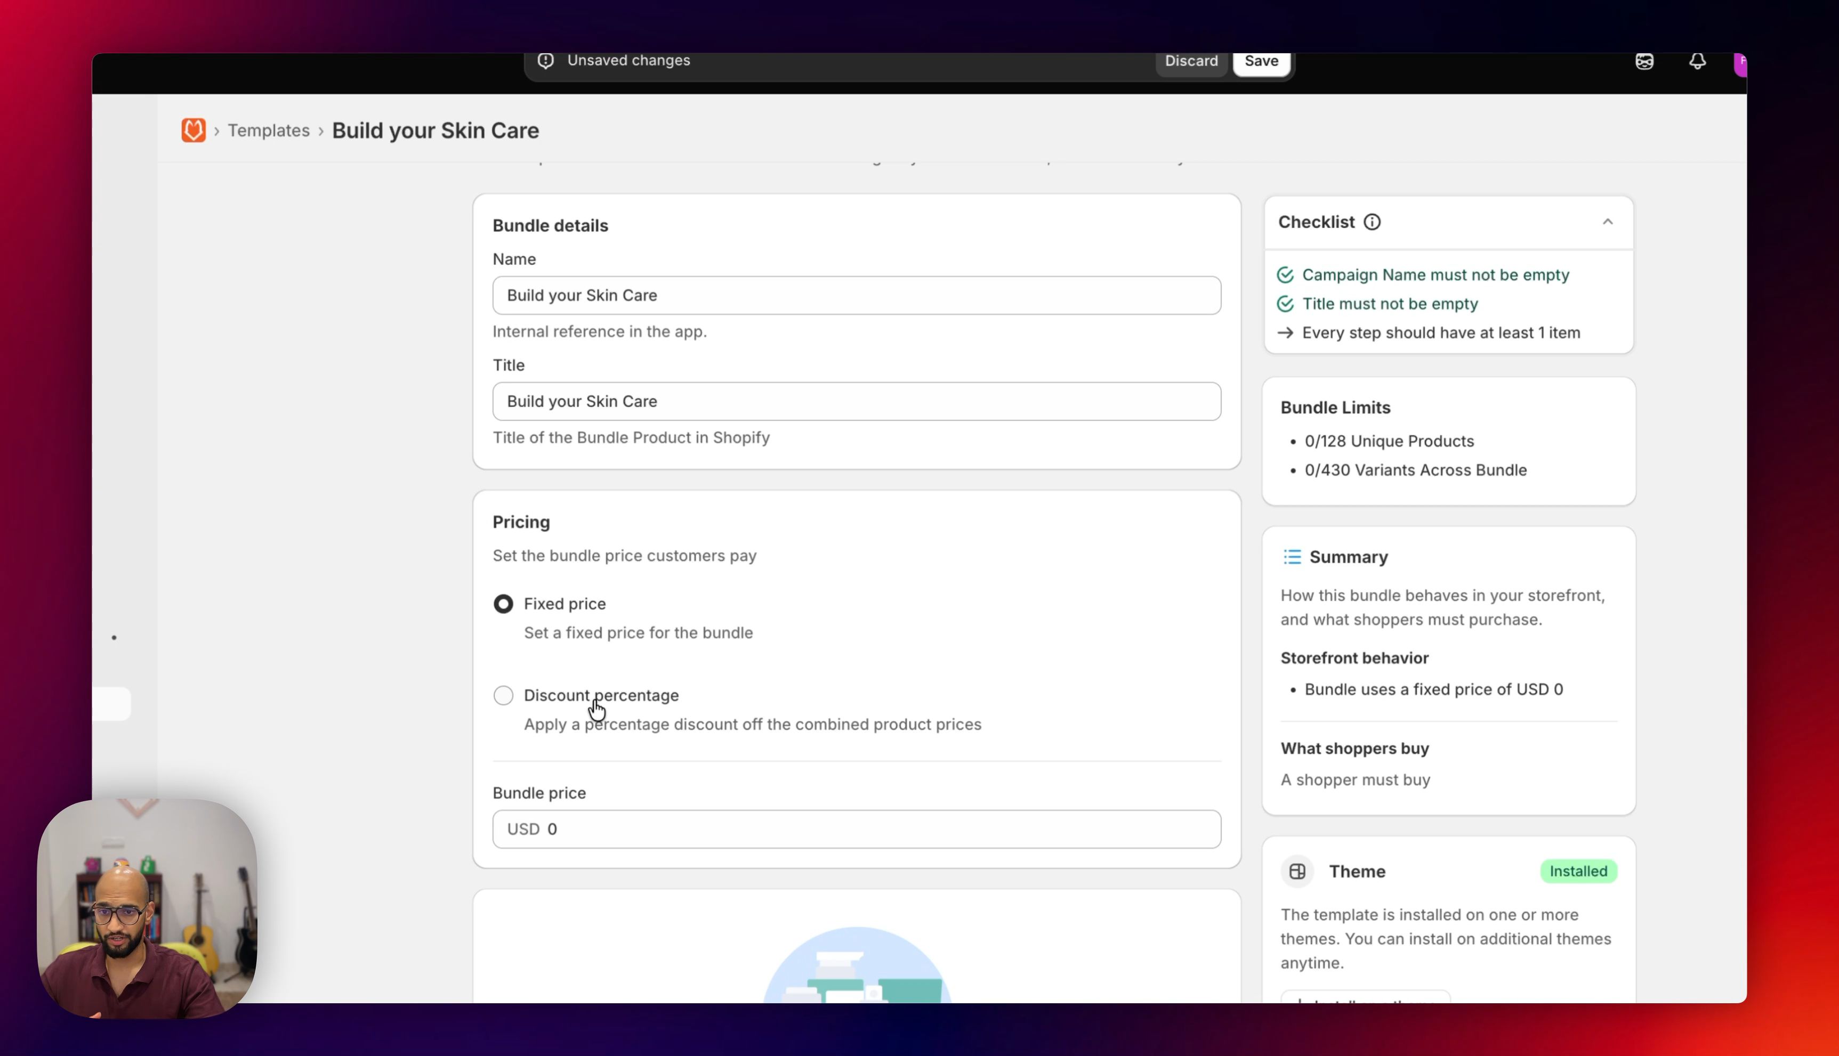
Task: Click 'Bundle uses a fixed price of USD 0'
Action: point(1433,689)
